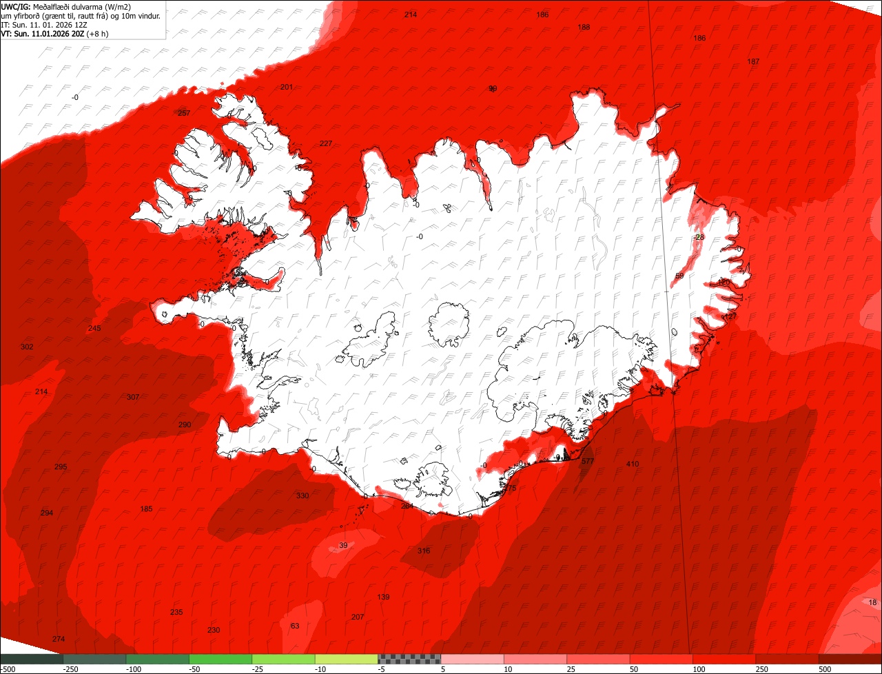The width and height of the screenshot is (882, 674).
Task: Click the legend label -100
Action: [x=132, y=669]
